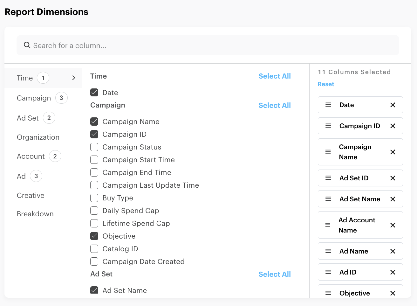The width and height of the screenshot is (417, 306).
Task: Uncheck the Campaign Name checkbox
Action: [x=94, y=122]
